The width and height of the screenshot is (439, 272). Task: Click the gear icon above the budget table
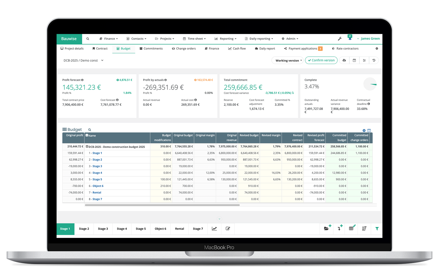pos(364,130)
